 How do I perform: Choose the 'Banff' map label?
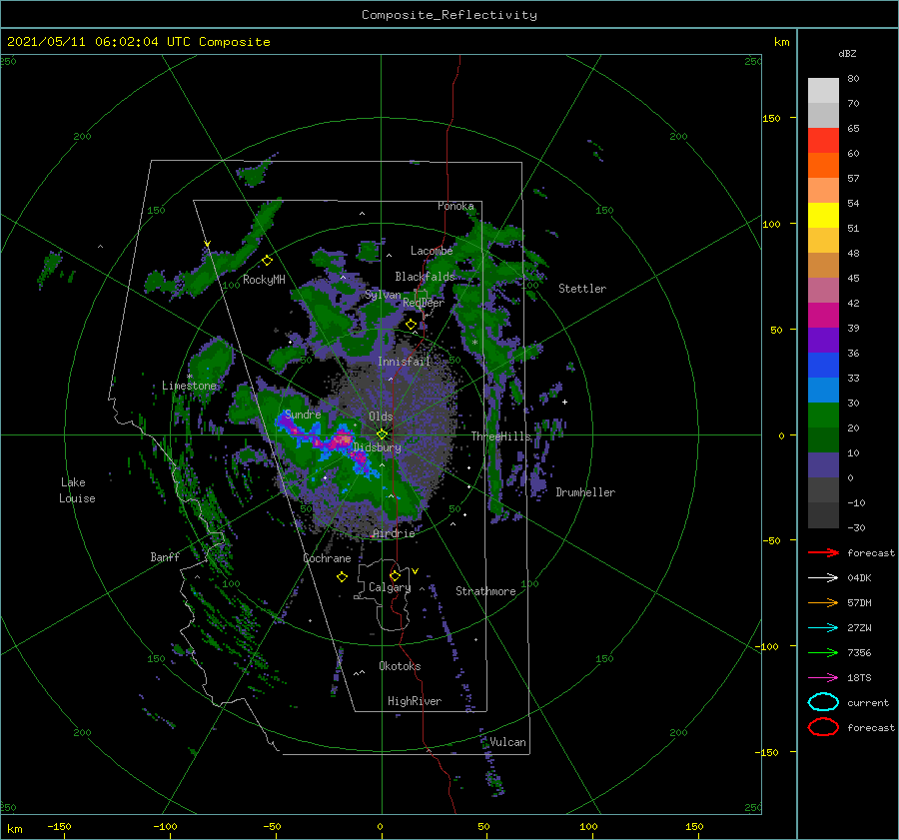click(x=165, y=556)
